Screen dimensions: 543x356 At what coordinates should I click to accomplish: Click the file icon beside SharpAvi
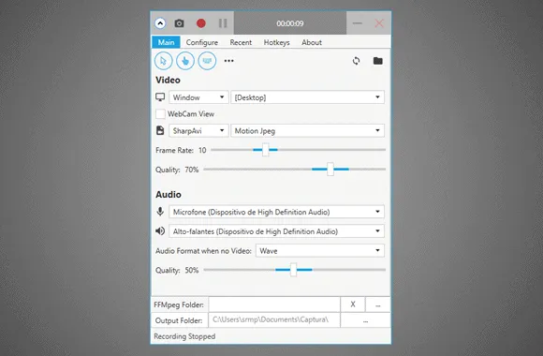tap(160, 130)
